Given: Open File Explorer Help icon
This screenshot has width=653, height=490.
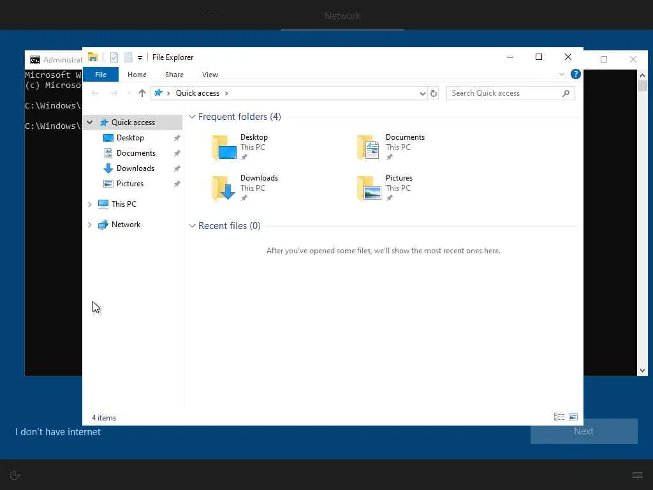Looking at the screenshot, I should pyautogui.click(x=576, y=74).
